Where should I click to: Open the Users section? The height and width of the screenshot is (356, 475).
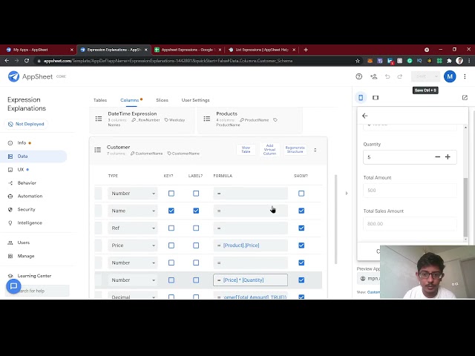pos(23,243)
